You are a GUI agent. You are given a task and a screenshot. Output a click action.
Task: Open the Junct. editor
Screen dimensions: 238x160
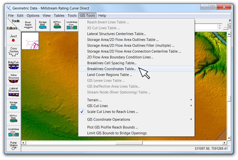13,38
